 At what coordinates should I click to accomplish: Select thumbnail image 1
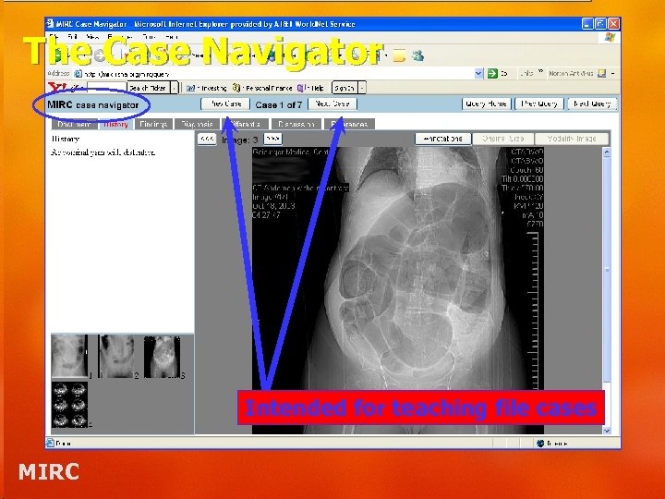point(69,356)
